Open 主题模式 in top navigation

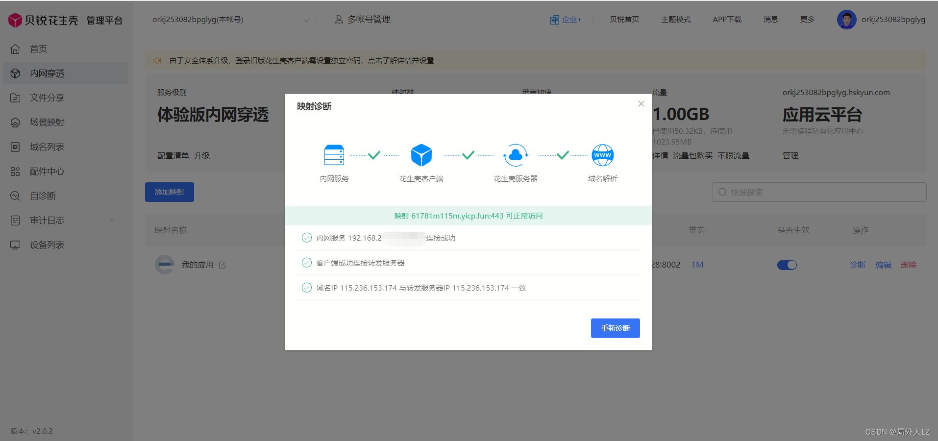tap(676, 20)
